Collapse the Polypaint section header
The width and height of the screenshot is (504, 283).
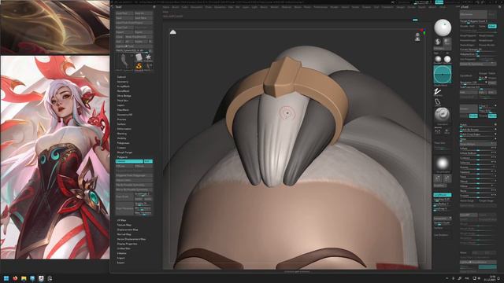[x=122, y=157]
